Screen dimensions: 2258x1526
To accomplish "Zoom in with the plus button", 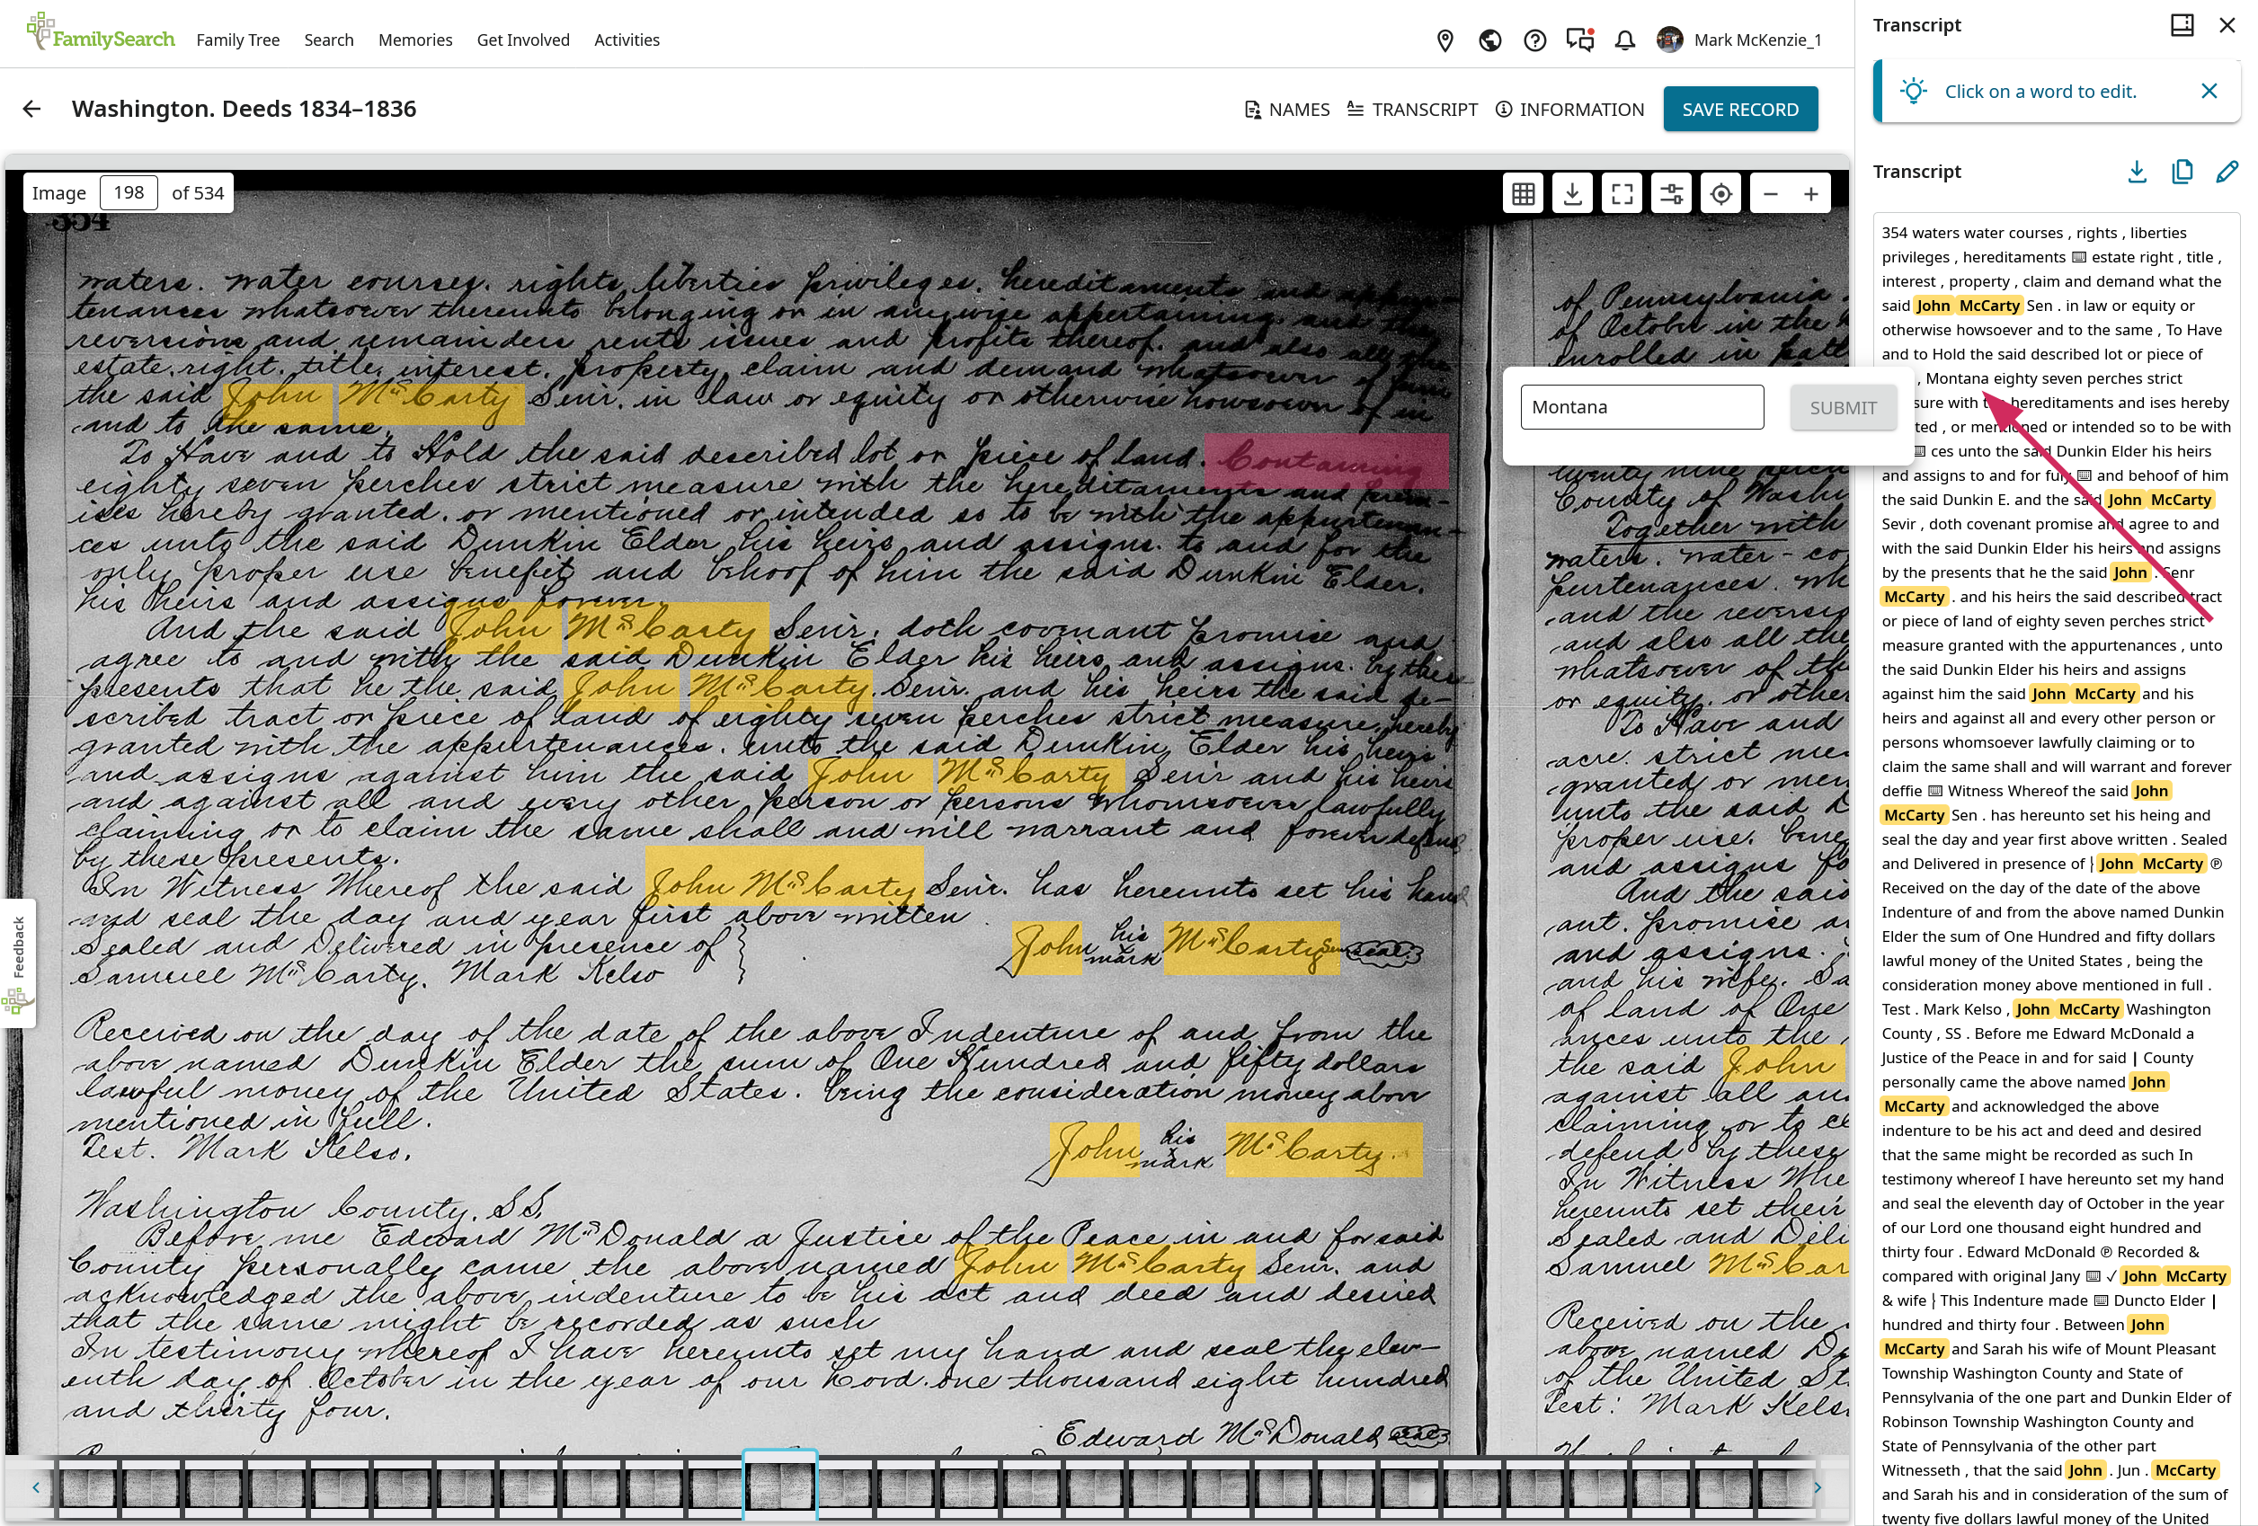I will tap(1811, 193).
